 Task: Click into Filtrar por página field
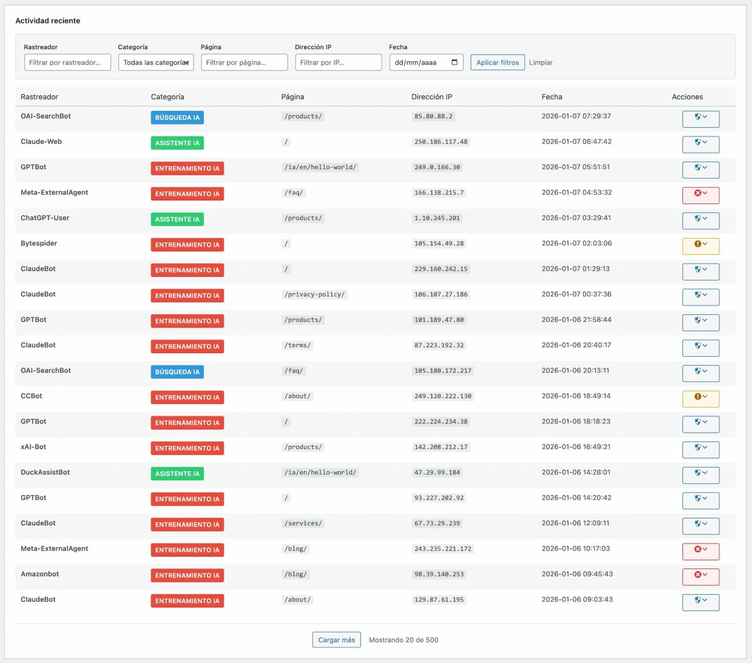pos(244,63)
